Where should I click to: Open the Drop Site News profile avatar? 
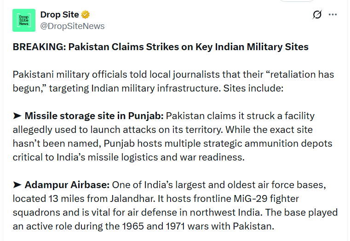(x=24, y=20)
